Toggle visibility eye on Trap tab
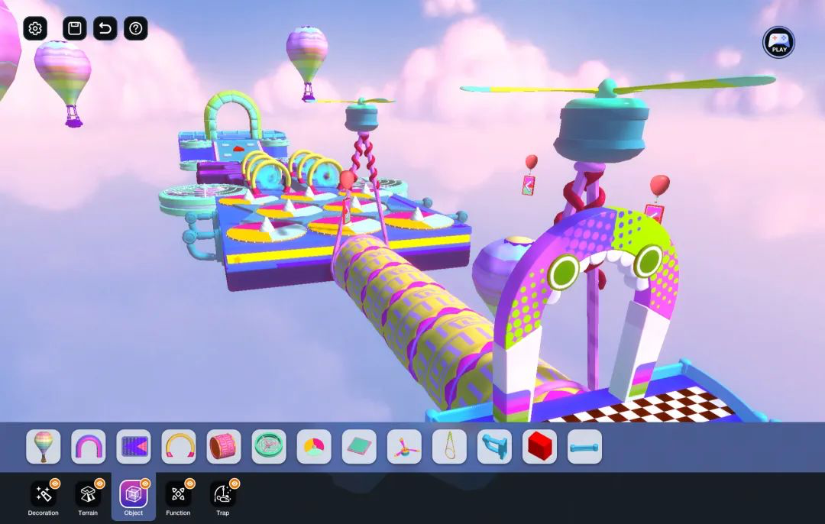825x524 pixels. click(x=235, y=484)
